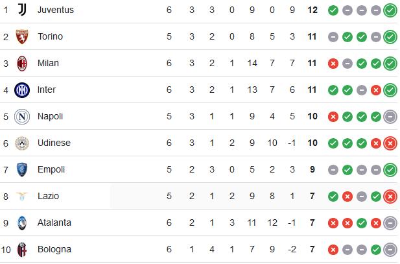Click the Juventus club logo
400x264 pixels.
22,10
